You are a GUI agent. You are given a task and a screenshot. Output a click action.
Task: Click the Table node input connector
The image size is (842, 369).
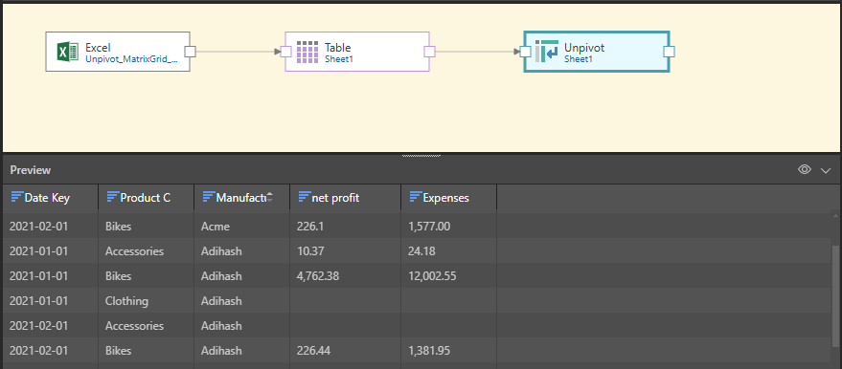(285, 52)
